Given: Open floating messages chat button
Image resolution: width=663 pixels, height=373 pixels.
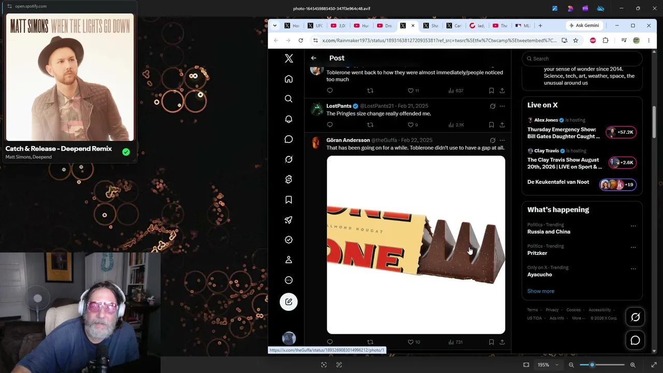Looking at the screenshot, I should pos(636,340).
